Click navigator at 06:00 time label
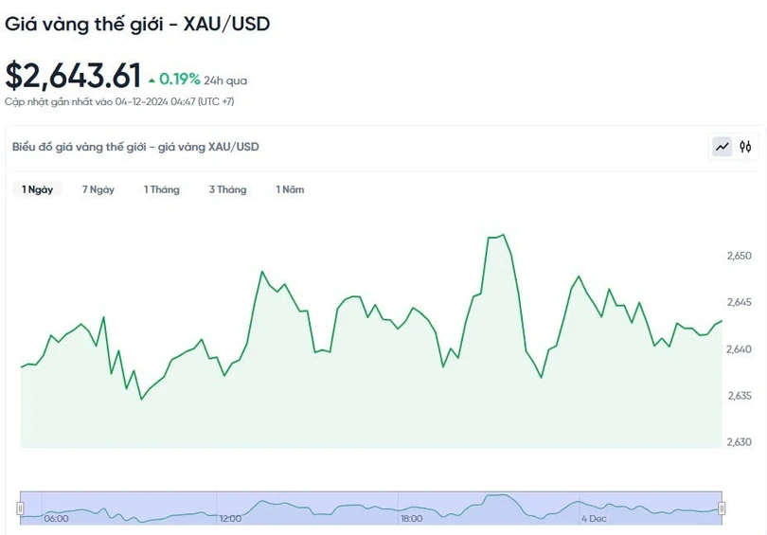 pyautogui.click(x=56, y=518)
